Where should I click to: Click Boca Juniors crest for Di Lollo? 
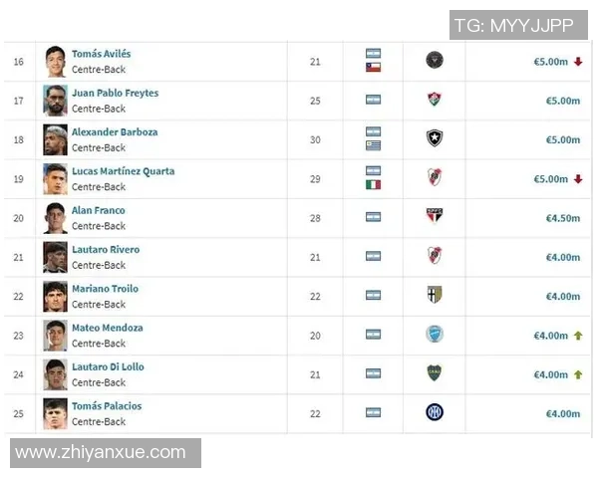(x=434, y=373)
